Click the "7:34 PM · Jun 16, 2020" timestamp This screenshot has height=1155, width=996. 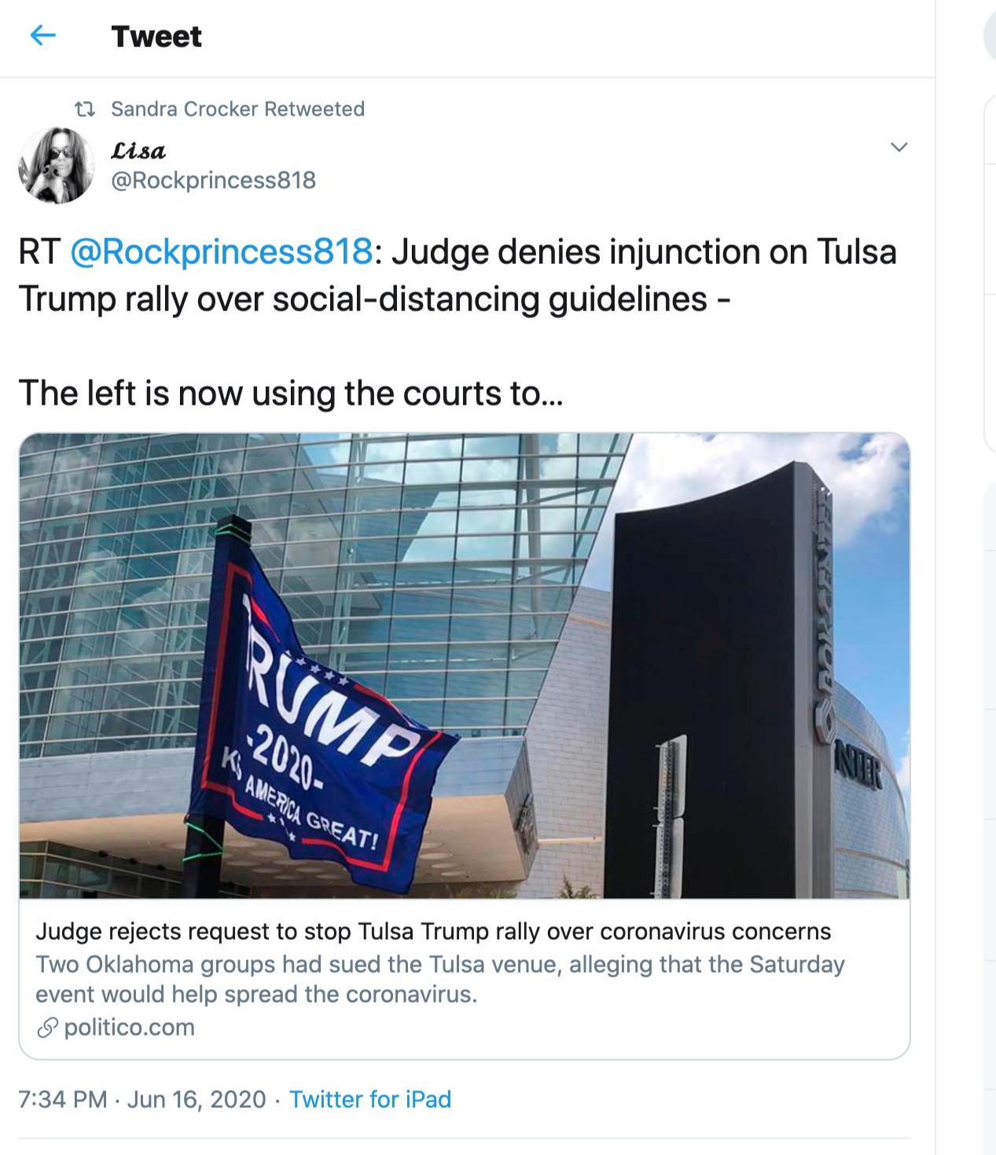(x=142, y=1099)
